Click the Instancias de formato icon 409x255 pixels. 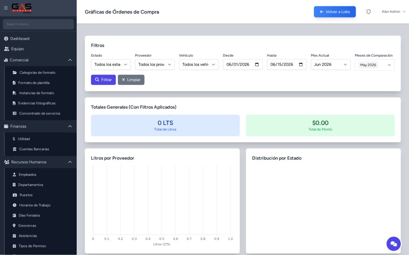tap(14, 93)
